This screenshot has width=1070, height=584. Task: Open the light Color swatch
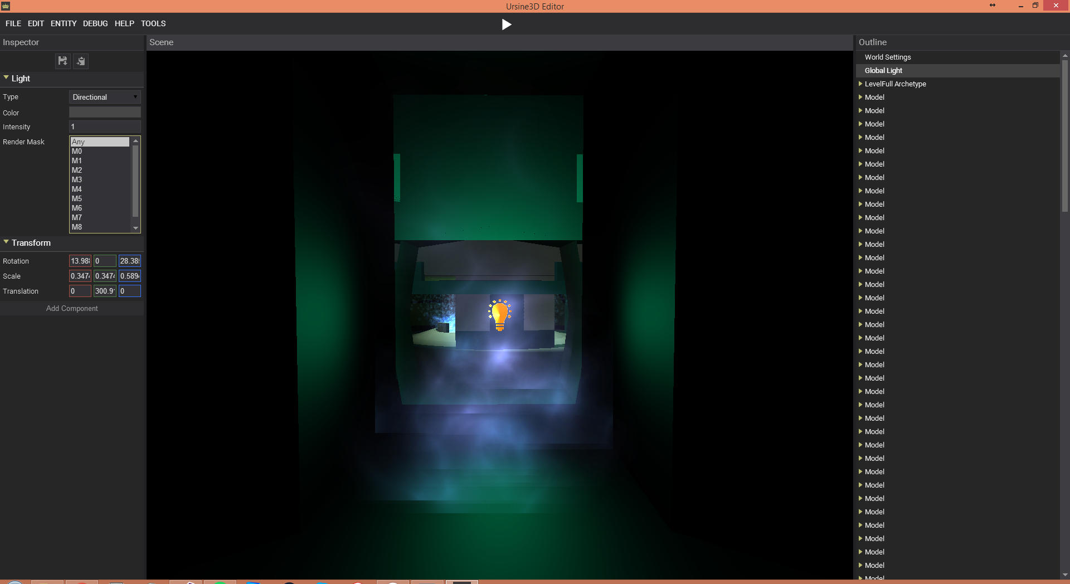click(x=105, y=113)
